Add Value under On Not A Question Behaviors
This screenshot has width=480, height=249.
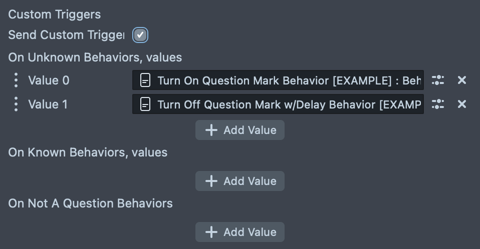pos(240,232)
